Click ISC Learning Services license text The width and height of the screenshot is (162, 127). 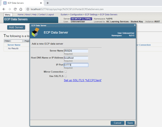point(124,21)
